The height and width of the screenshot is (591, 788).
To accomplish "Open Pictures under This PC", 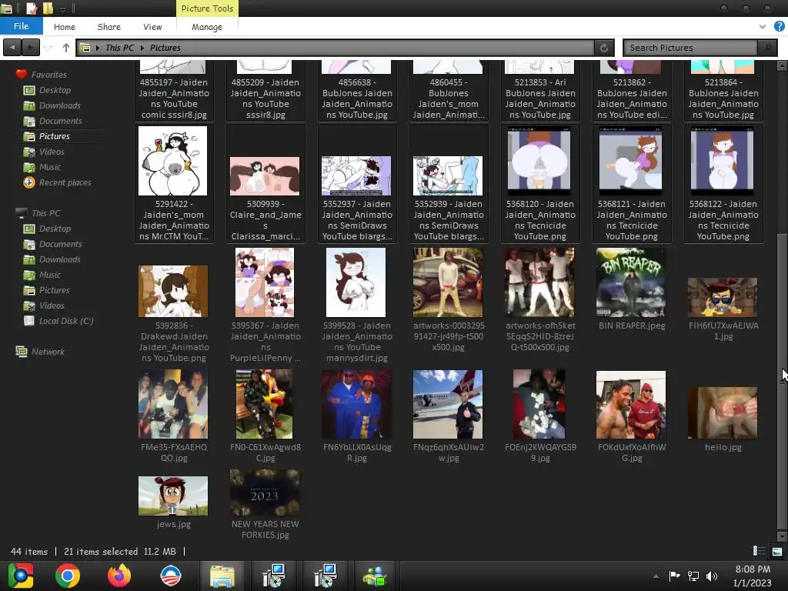I will coord(55,290).
